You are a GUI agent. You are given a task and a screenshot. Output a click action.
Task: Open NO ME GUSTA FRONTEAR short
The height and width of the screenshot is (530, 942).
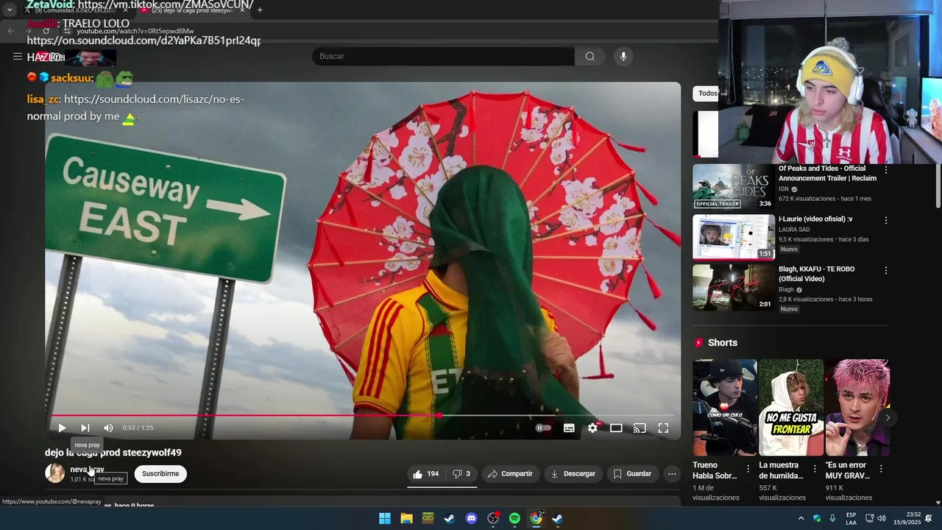pos(791,408)
